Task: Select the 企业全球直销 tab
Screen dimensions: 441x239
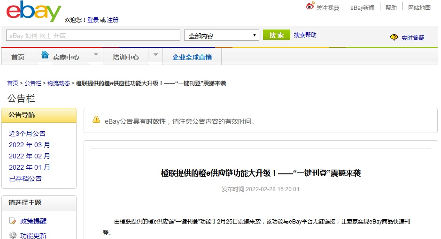Action: coord(192,57)
